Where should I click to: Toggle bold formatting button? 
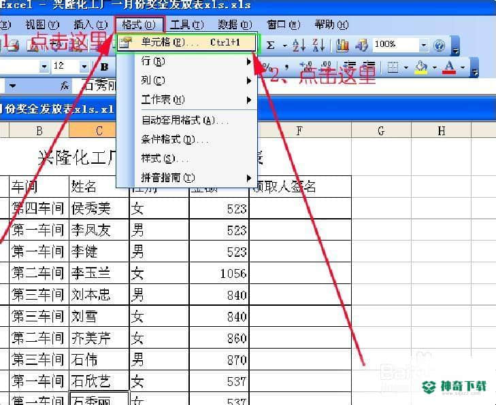tap(104, 67)
